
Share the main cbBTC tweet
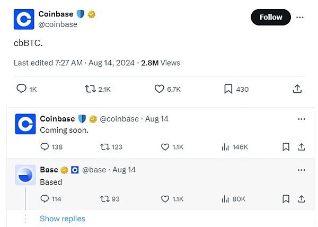pos(297,89)
